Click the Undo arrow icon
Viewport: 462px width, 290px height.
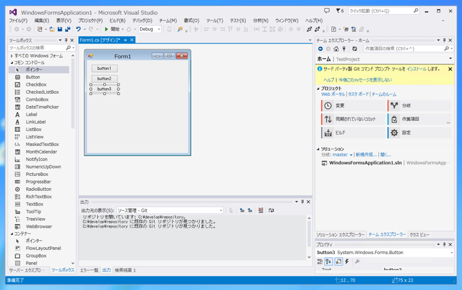pos(78,29)
